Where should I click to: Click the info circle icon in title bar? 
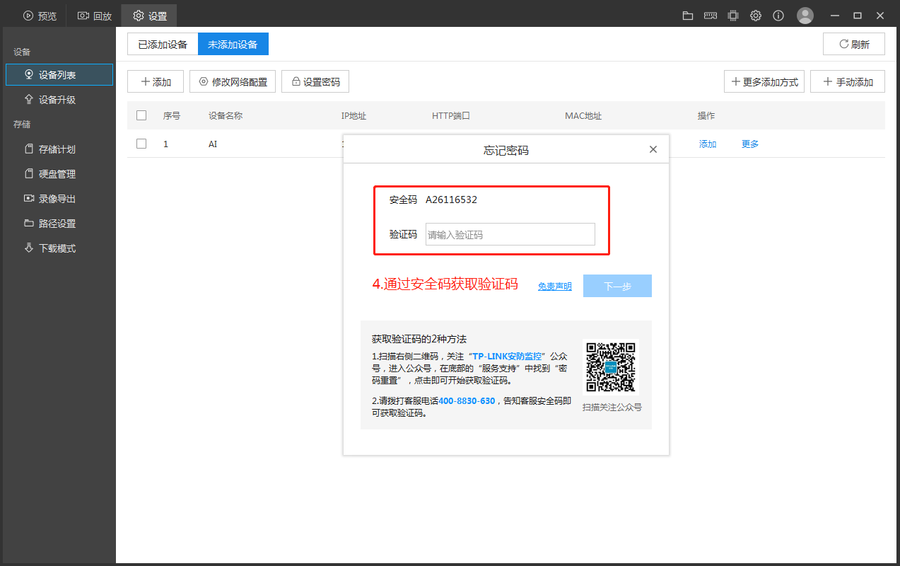coord(778,16)
